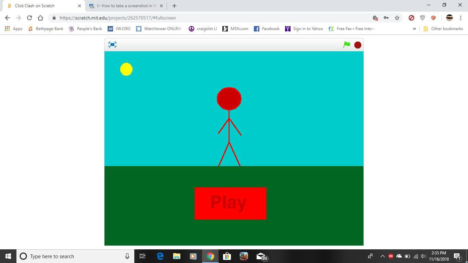The height and width of the screenshot is (263, 468).
Task: Bookmark this page with the star
Action: 397,18
